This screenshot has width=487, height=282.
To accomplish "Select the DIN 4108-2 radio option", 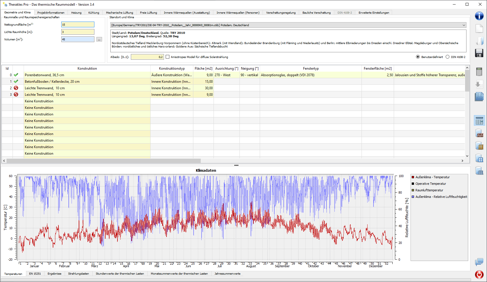I will click(447, 57).
